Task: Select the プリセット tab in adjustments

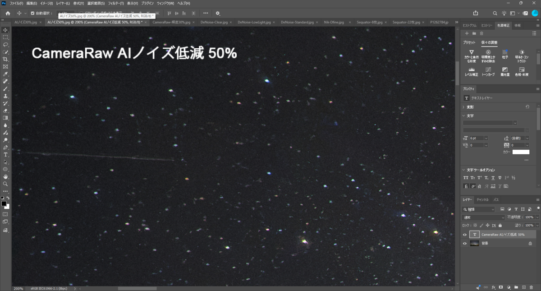Action: [x=469, y=42]
